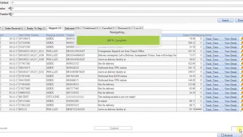Open the Cancelled tab
This screenshot has width=243, height=137.
[109, 29]
